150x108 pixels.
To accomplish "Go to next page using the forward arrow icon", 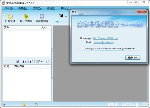I will click(x=27, y=61).
